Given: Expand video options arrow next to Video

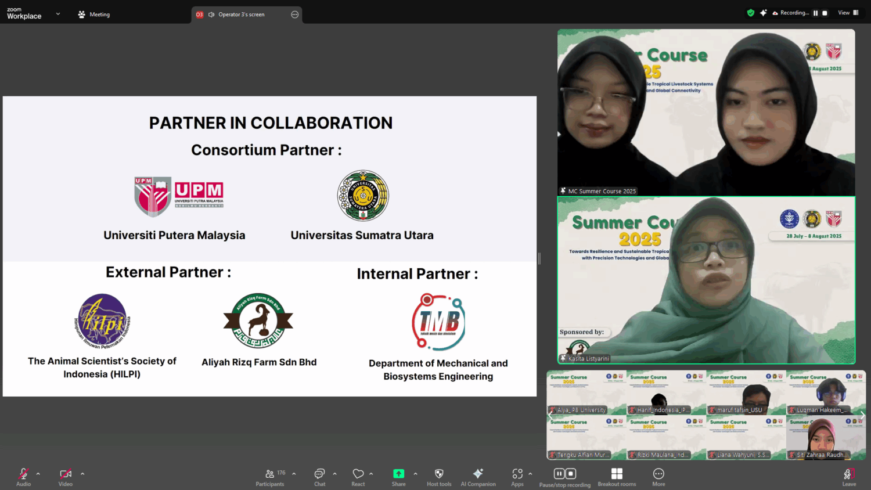Looking at the screenshot, I should coord(82,474).
